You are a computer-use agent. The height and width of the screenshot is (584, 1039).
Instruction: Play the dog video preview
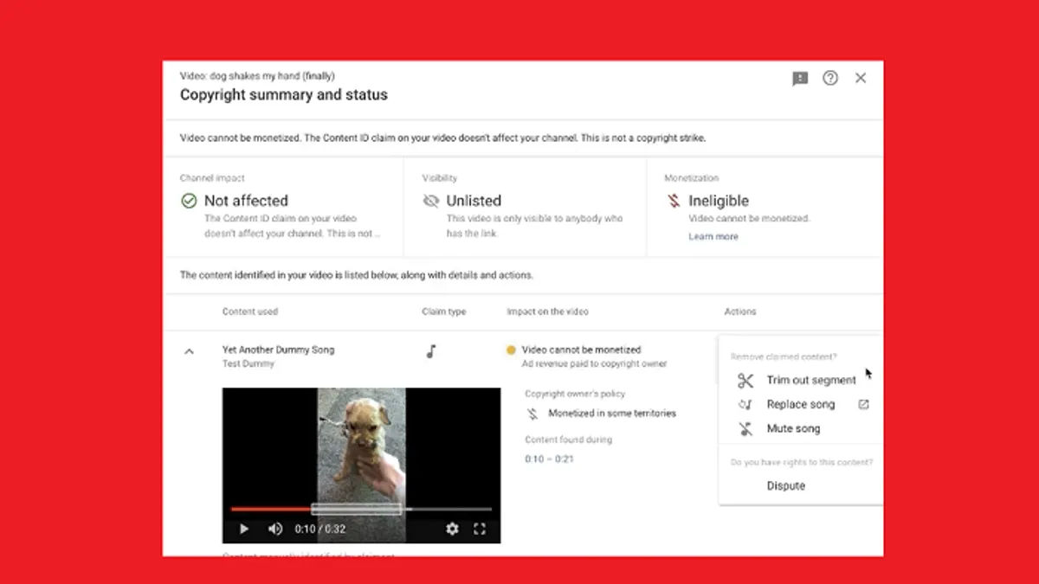[244, 529]
